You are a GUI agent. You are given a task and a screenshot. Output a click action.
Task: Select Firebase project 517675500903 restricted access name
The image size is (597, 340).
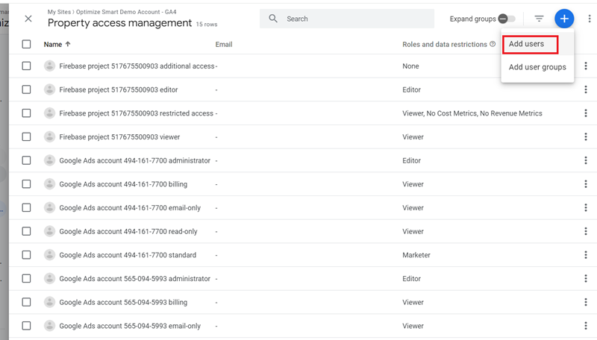(x=136, y=113)
